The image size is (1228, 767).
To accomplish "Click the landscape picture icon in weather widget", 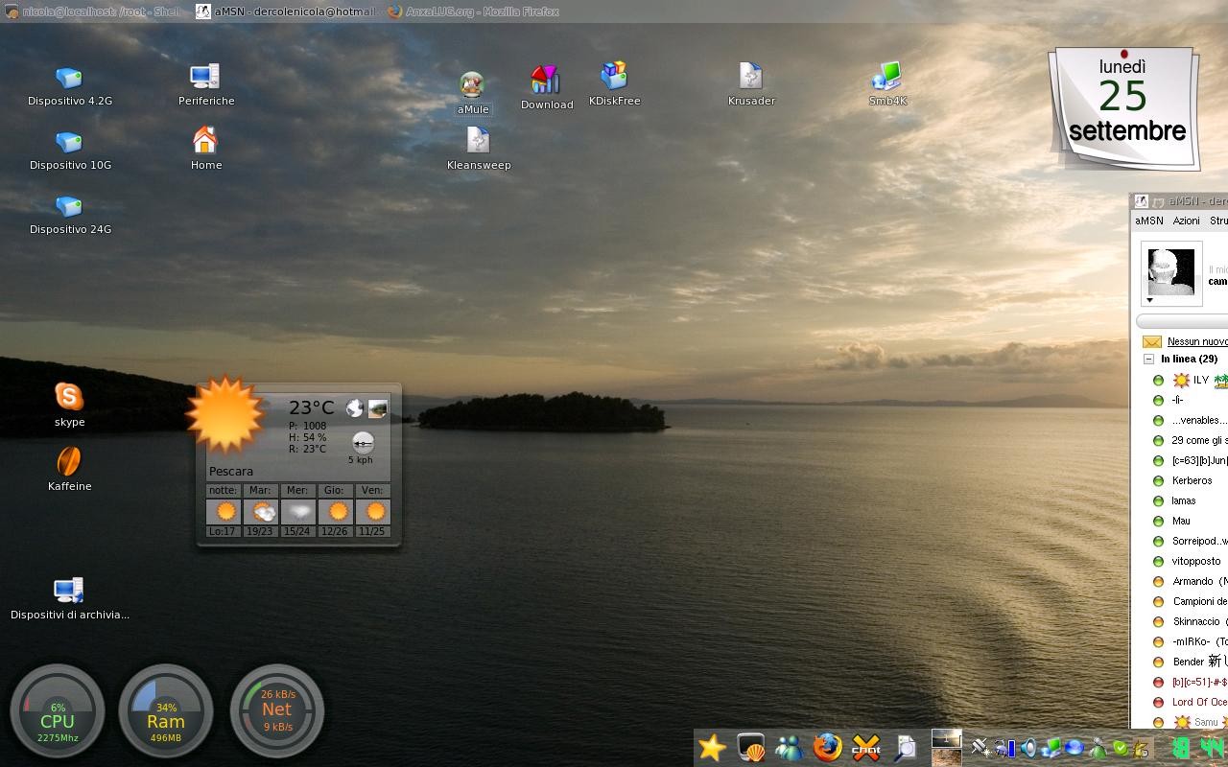I will tap(378, 408).
